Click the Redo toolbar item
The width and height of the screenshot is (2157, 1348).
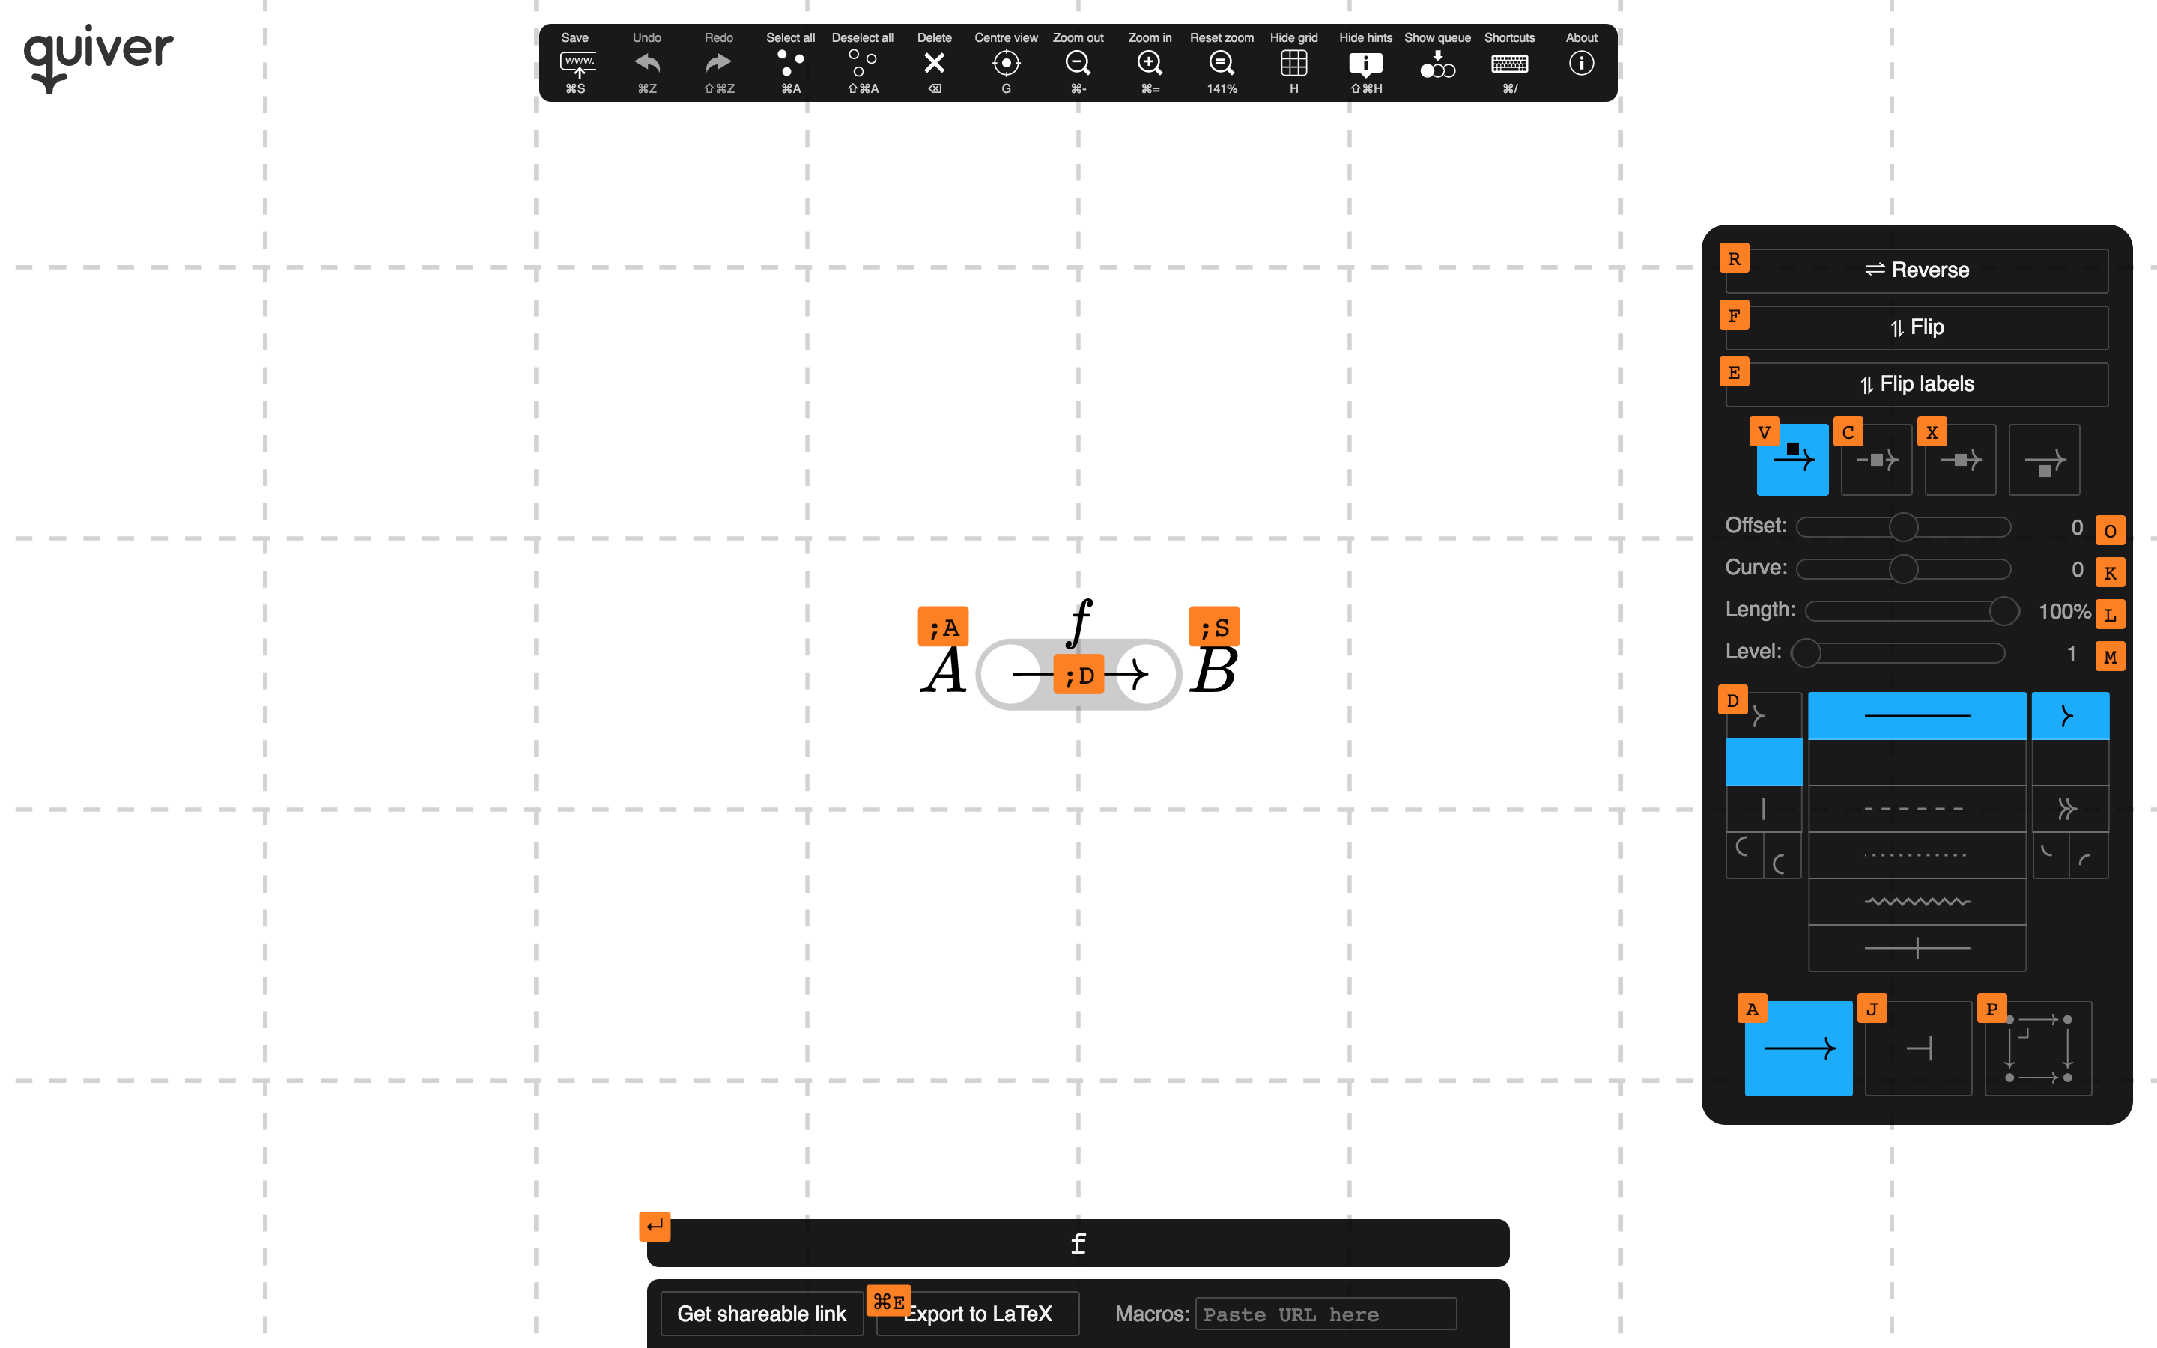[x=719, y=64]
